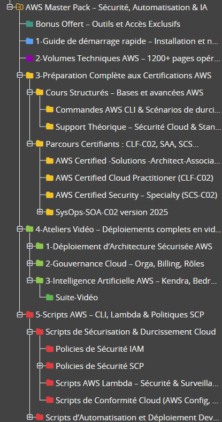The image size is (222, 422).
Task: Click red folder icon of Scripts de Conformité Cloud
Action: [50, 399]
